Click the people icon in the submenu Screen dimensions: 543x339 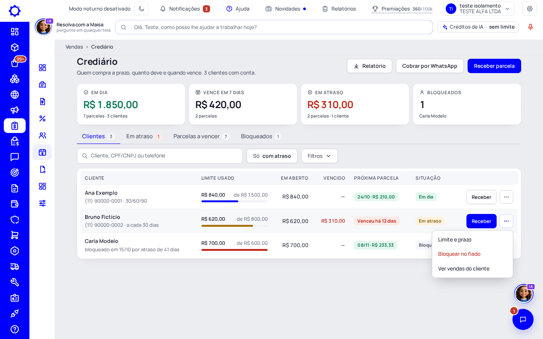pos(42,135)
